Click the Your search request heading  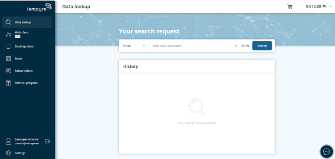[149, 31]
